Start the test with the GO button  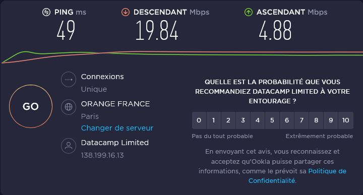31,106
